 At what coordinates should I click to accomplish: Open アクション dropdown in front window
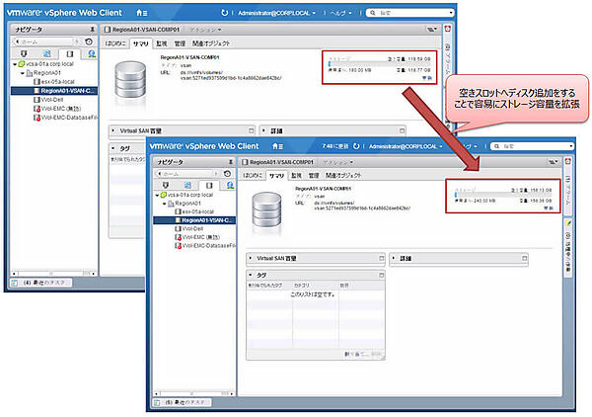(x=338, y=162)
